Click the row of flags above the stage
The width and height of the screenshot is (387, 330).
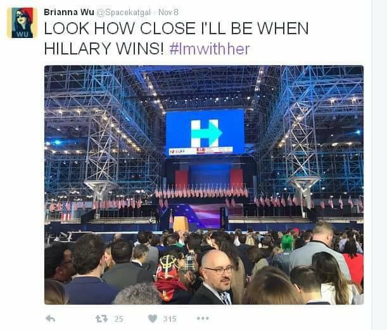(x=201, y=191)
